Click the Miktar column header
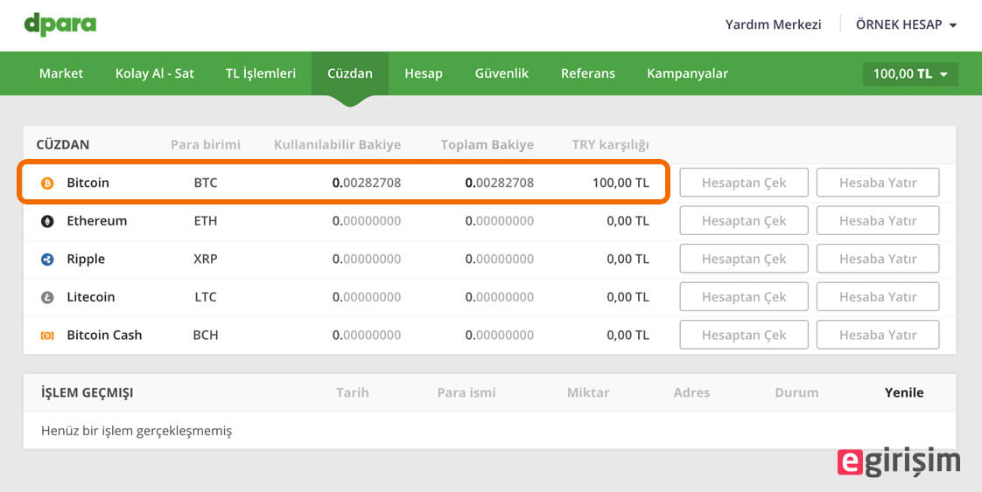This screenshot has height=492, width=982. click(x=588, y=392)
